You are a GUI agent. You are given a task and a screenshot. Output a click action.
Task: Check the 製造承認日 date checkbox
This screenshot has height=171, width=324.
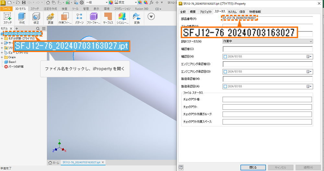click(x=226, y=87)
